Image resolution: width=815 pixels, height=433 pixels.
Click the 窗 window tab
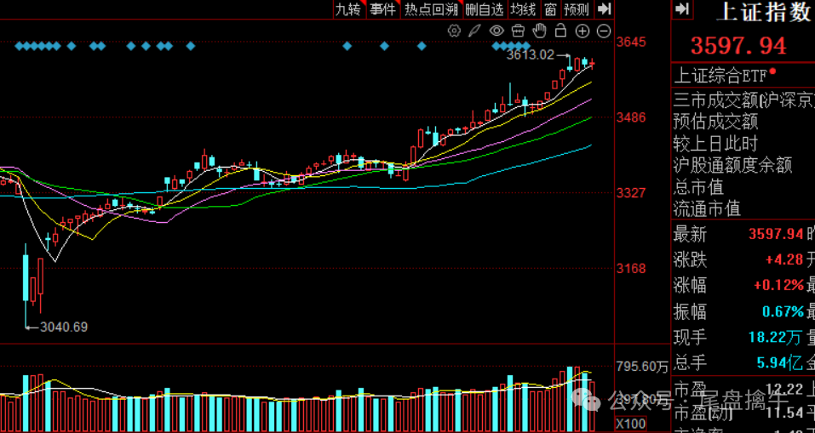click(x=550, y=9)
